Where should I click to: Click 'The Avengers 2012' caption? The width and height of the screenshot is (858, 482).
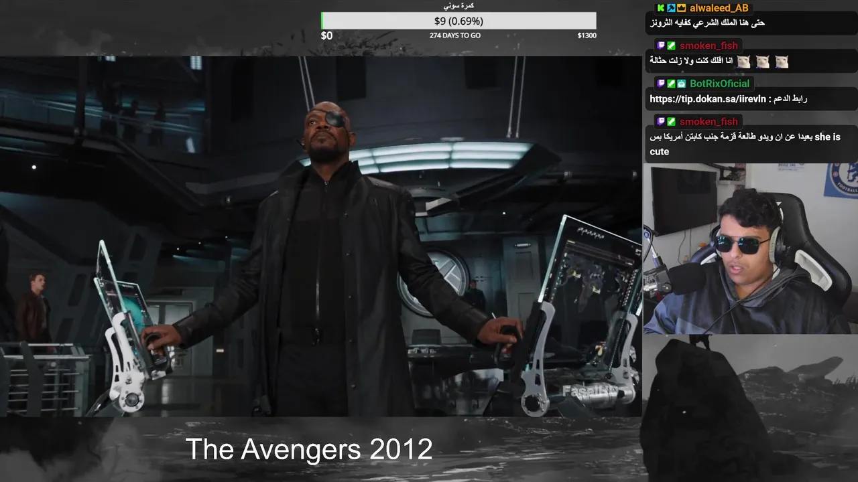click(x=309, y=449)
